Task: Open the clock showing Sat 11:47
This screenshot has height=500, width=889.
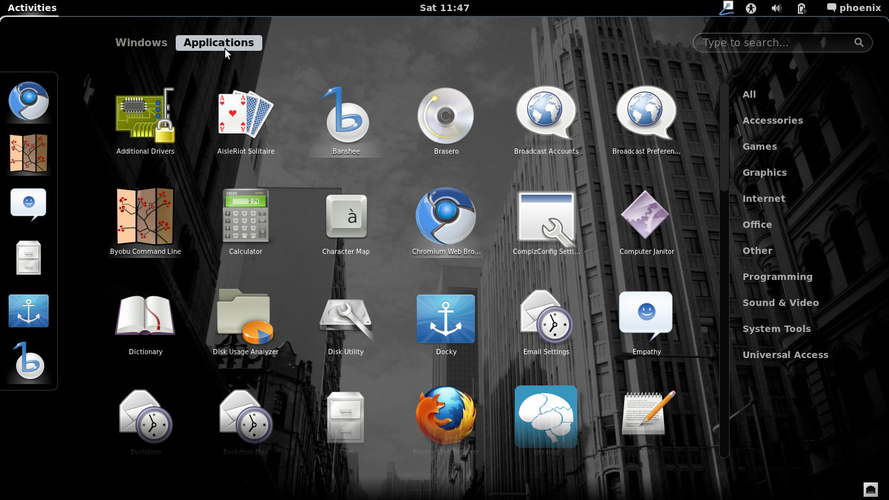Action: tap(444, 8)
